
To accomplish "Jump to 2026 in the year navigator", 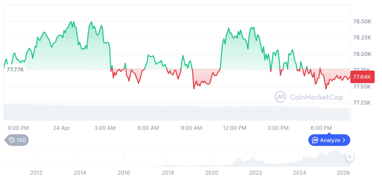I will click(x=343, y=172).
